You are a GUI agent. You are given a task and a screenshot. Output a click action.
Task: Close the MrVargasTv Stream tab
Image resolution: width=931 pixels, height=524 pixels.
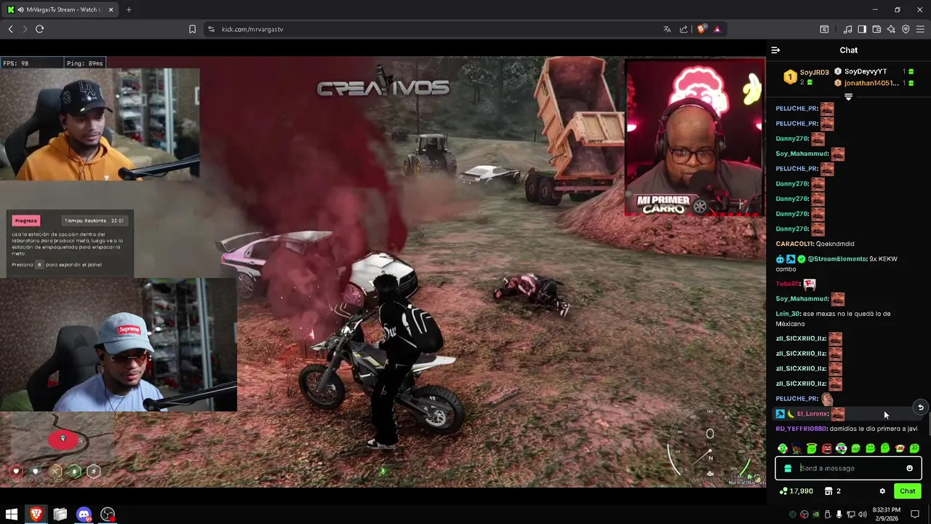pyautogui.click(x=111, y=9)
